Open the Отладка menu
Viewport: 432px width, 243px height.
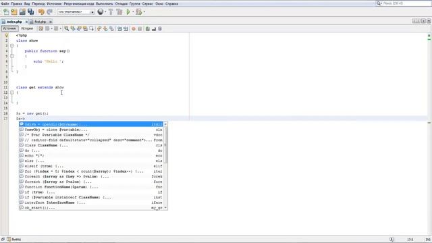coord(122,4)
